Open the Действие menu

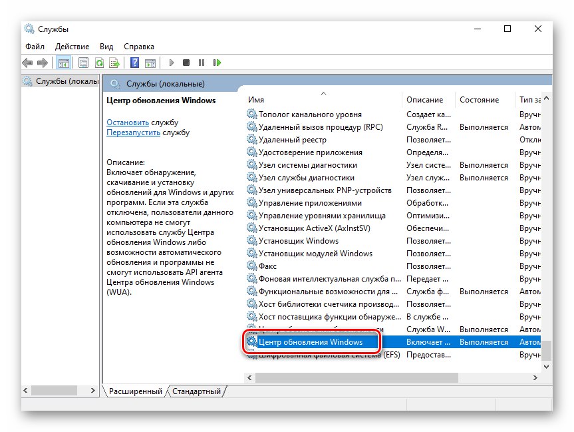click(x=72, y=47)
